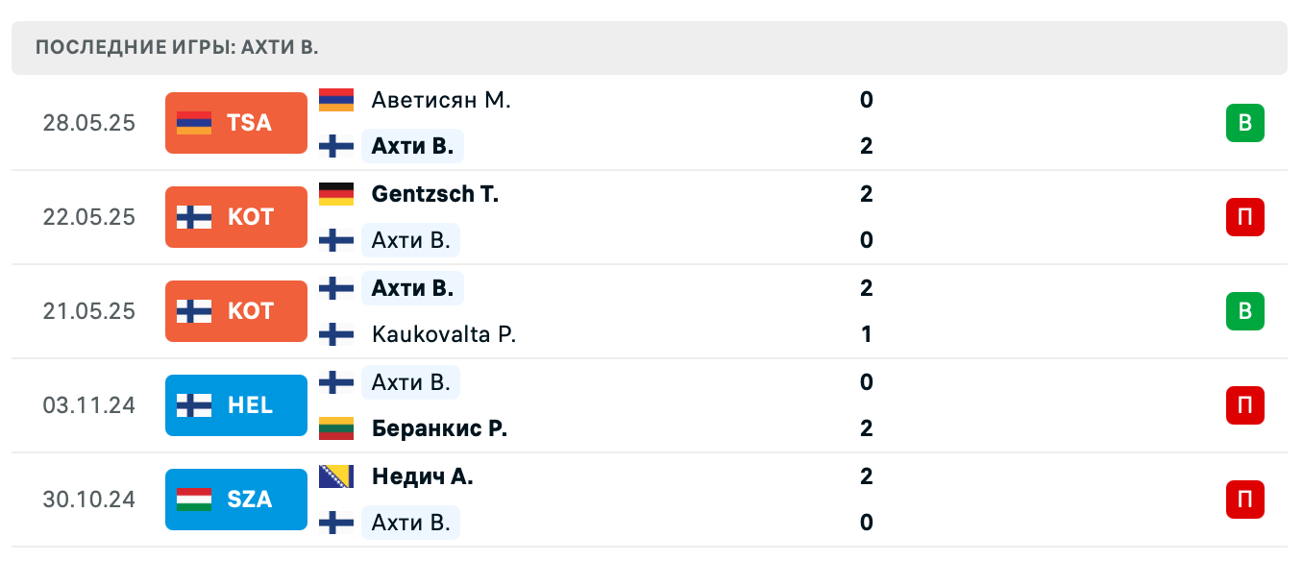1303x561 pixels.
Task: Open player Недич А. profile link
Action: coord(422,476)
